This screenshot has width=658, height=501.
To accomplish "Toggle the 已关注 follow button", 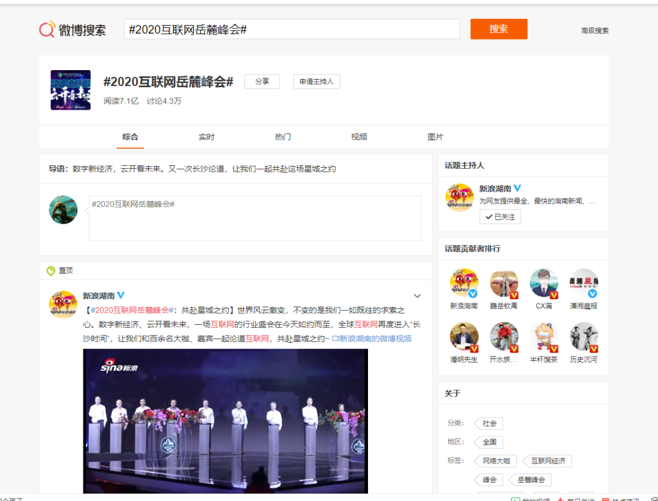I will tap(500, 217).
